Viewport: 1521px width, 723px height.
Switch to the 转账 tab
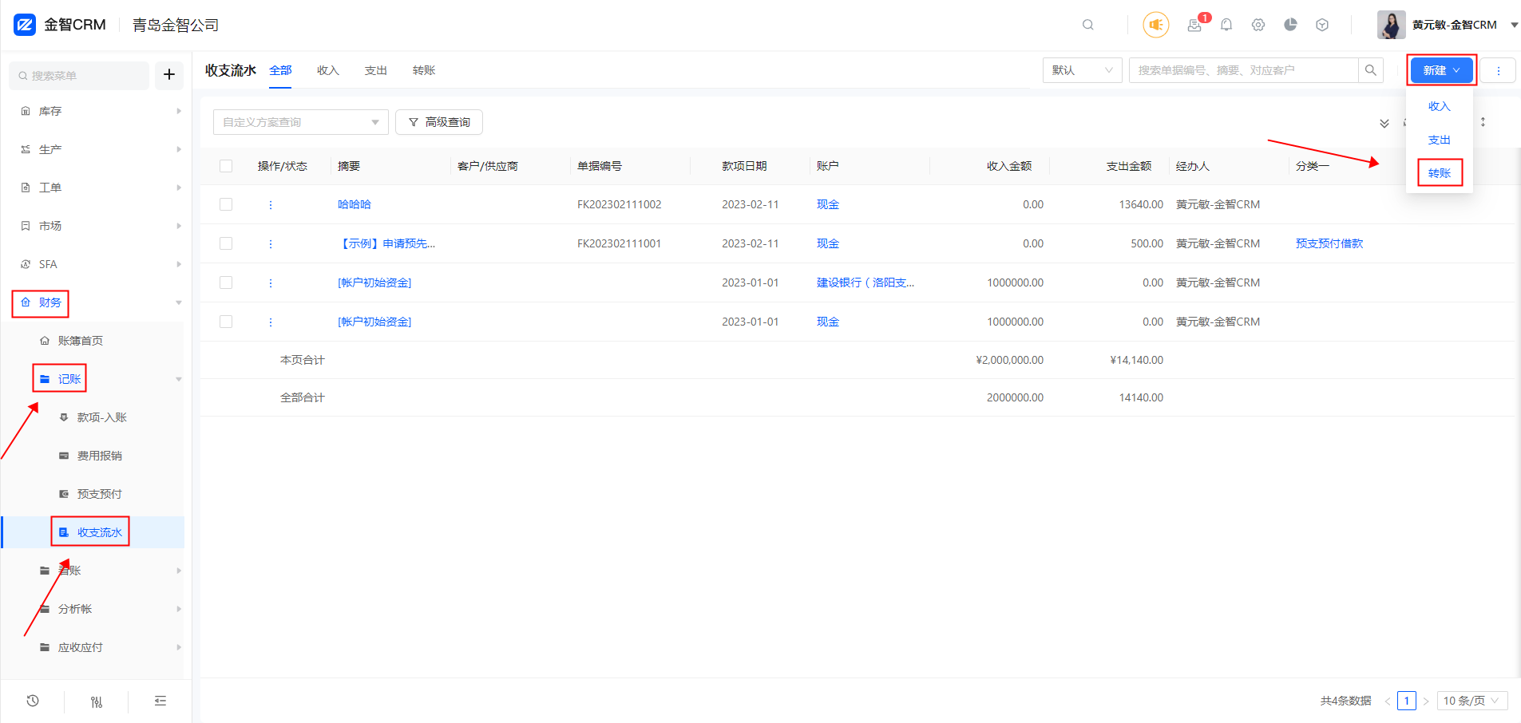click(424, 70)
